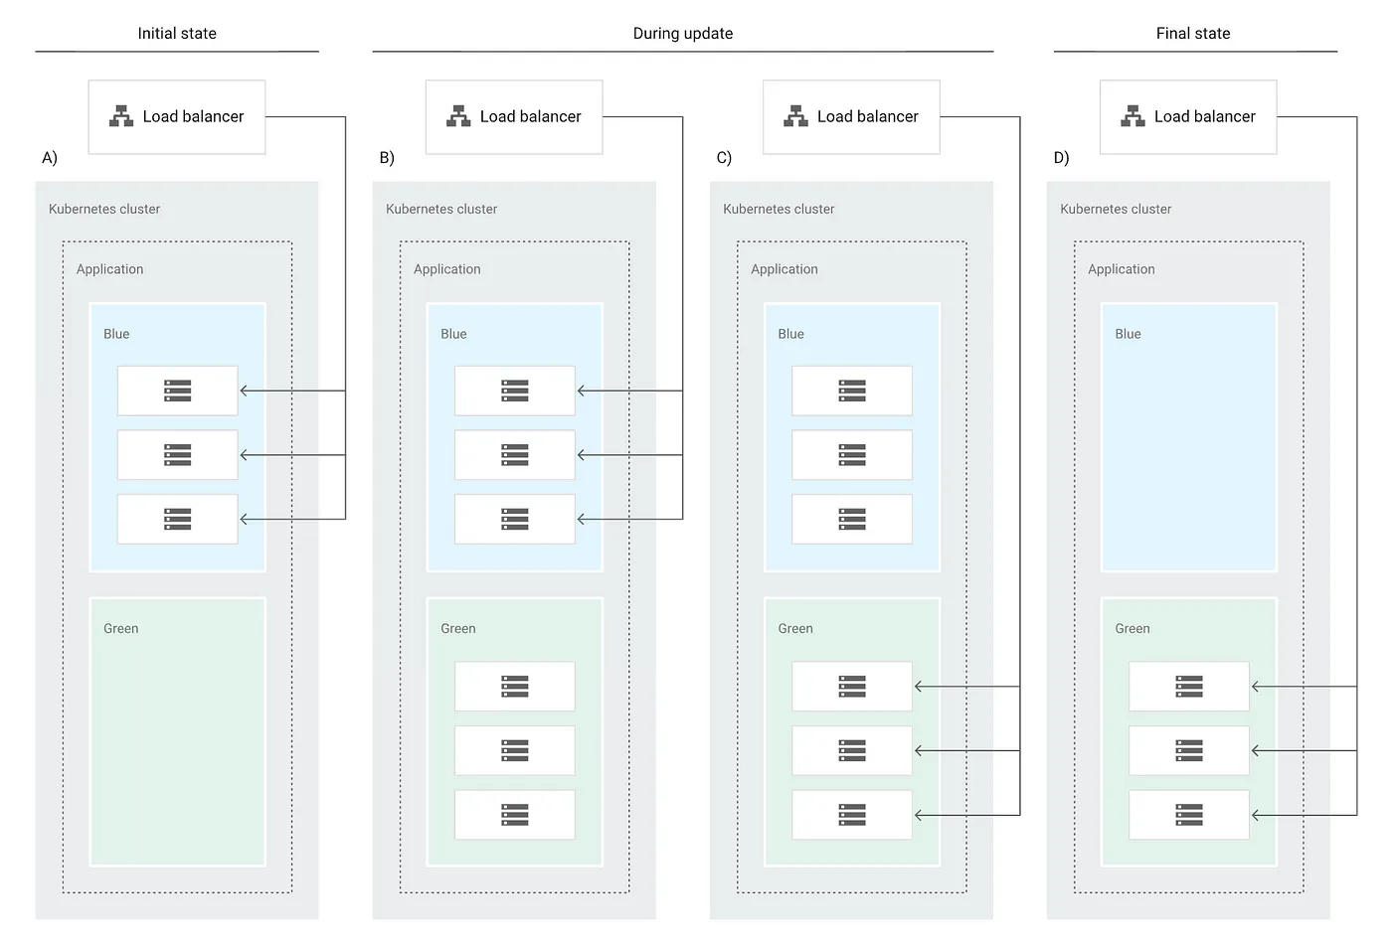Click middle Blue server icon in diagram B
Screen dimensions: 1392x949
(x=515, y=455)
